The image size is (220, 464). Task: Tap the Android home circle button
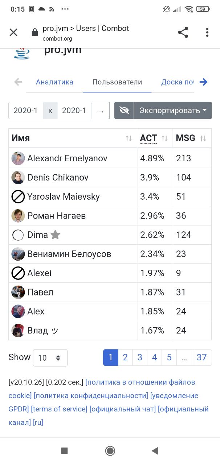[x=110, y=451]
